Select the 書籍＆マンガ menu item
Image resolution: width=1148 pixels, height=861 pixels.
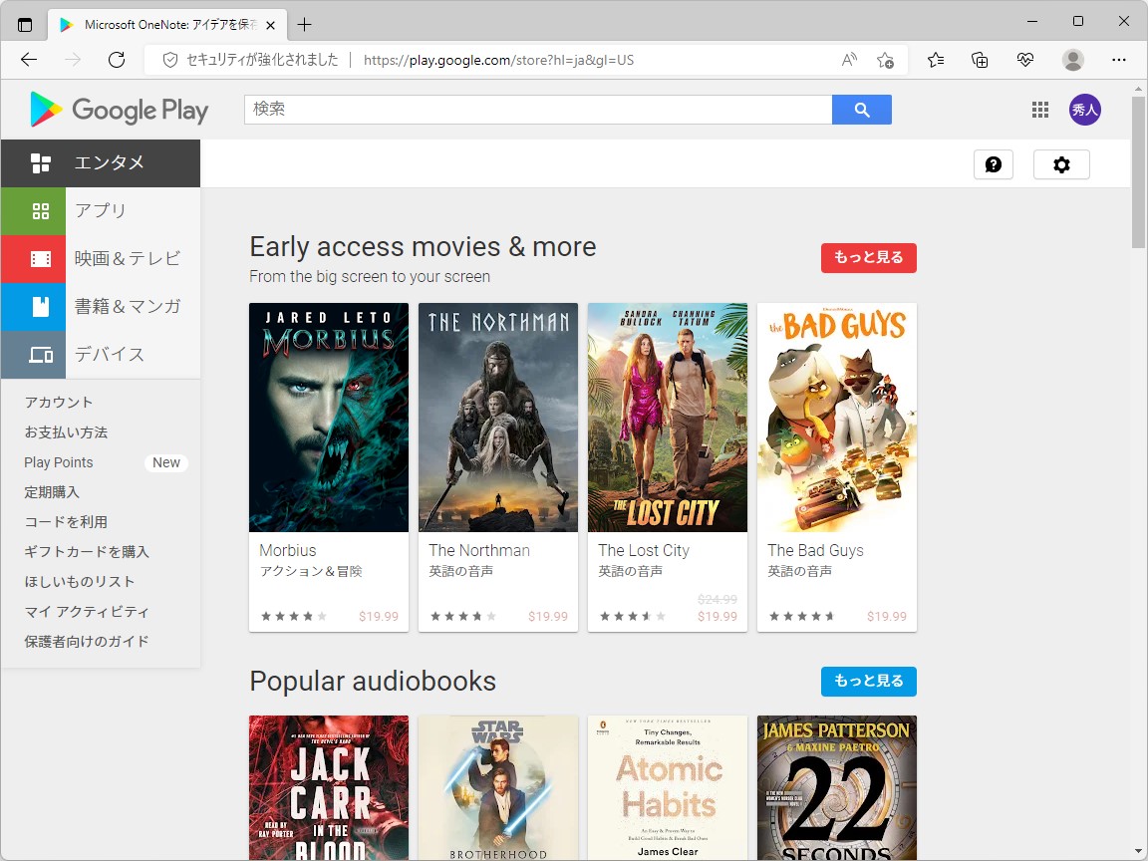pyautogui.click(x=101, y=307)
